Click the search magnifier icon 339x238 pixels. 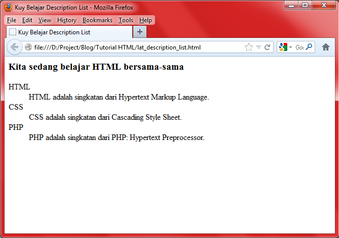coord(310,47)
